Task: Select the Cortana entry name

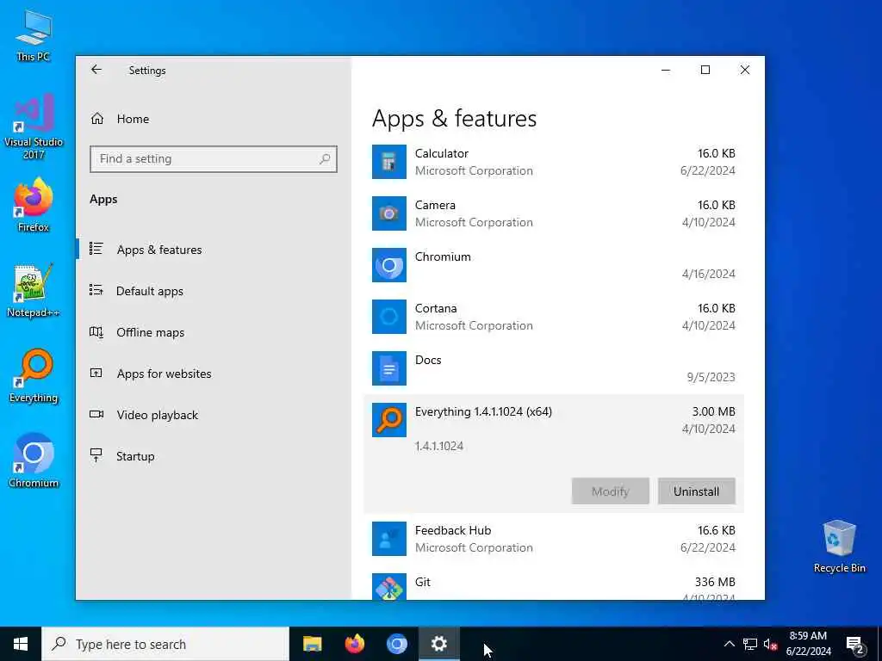Action: 435,309
